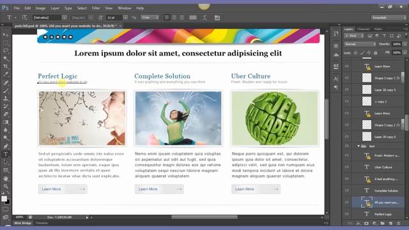409x230 pixels.
Task: Left align text
Action: click(x=167, y=17)
